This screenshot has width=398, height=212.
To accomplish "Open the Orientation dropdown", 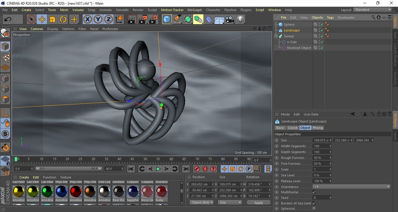I will pos(352,187).
